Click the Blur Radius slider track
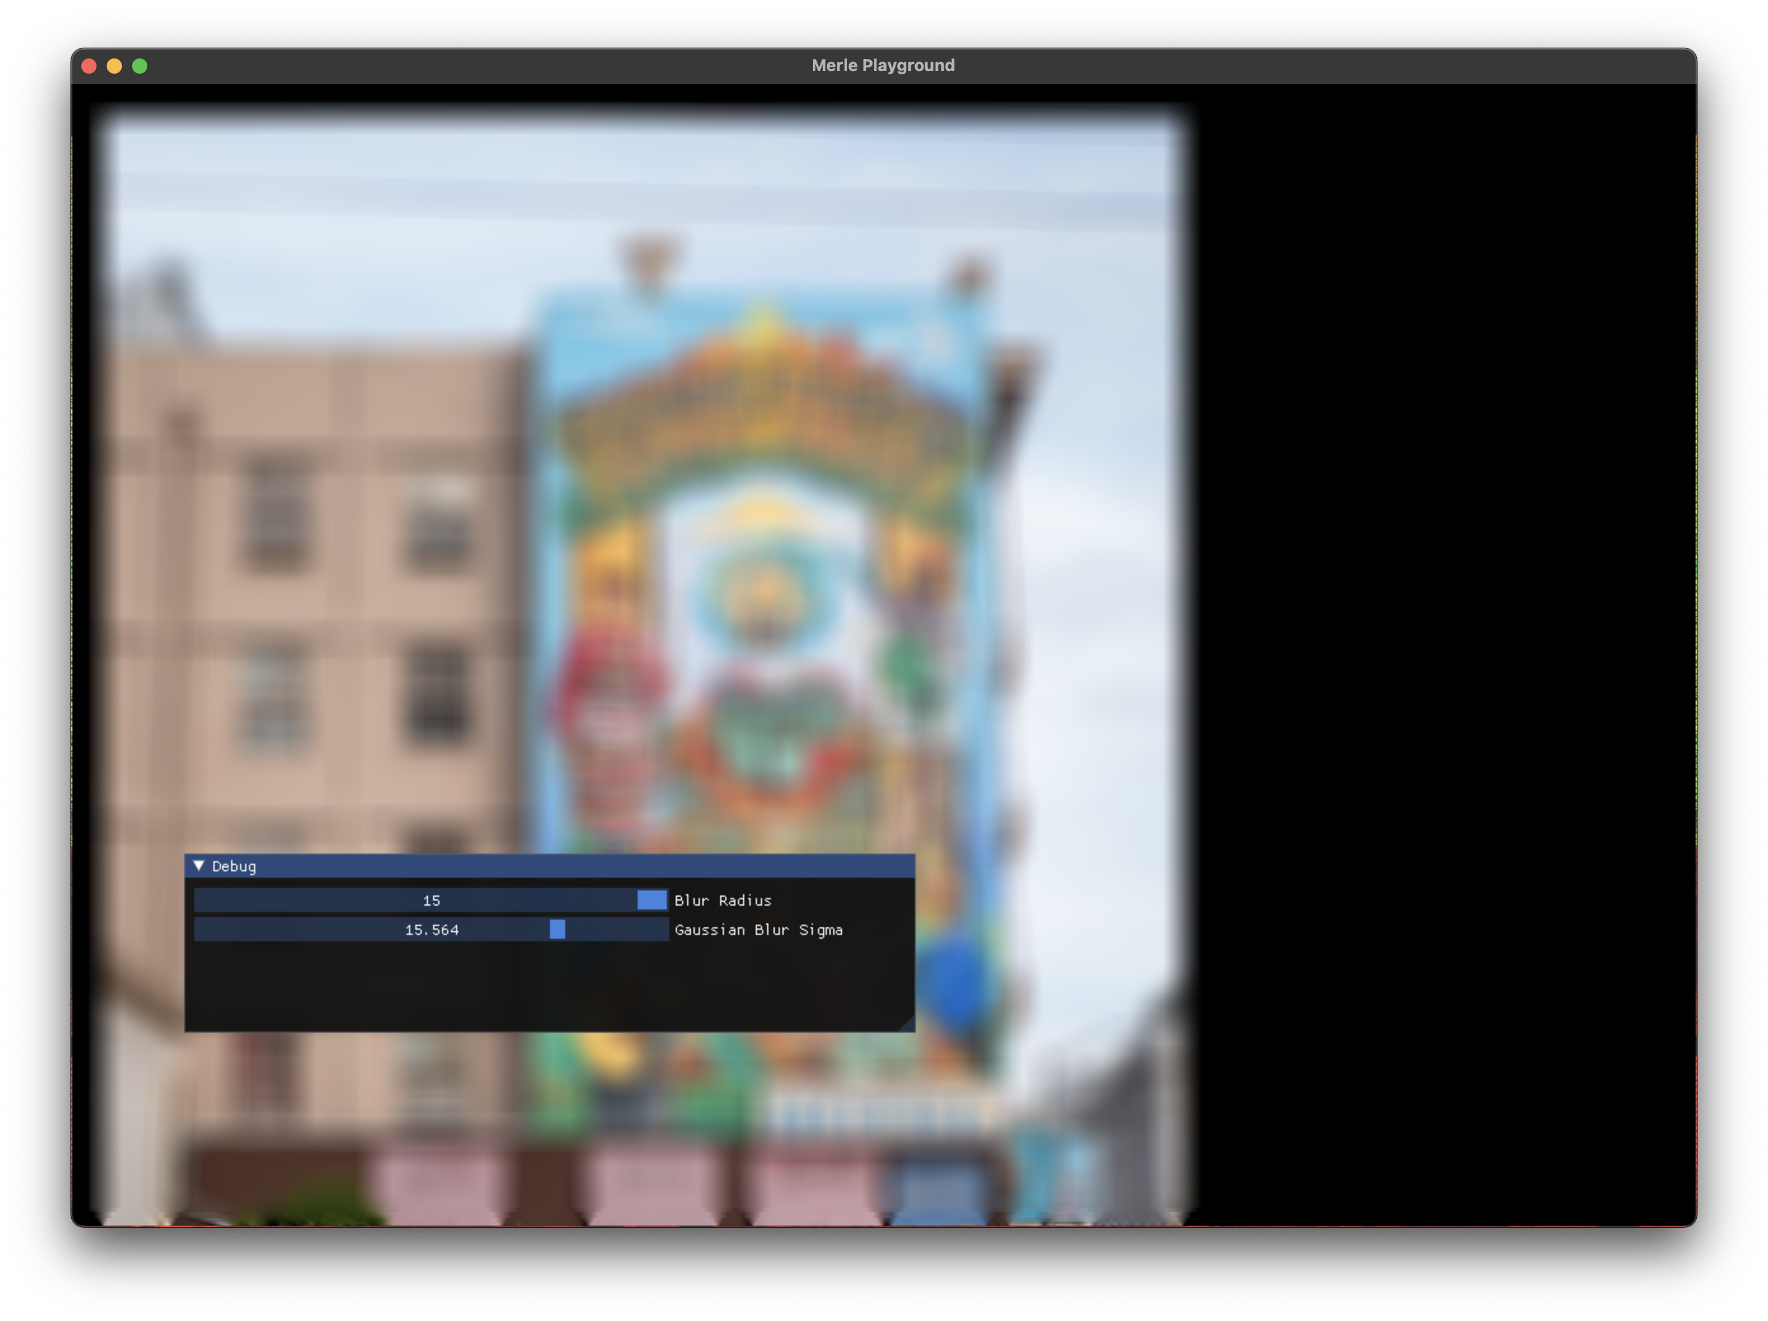This screenshot has width=1768, height=1321. tap(431, 900)
